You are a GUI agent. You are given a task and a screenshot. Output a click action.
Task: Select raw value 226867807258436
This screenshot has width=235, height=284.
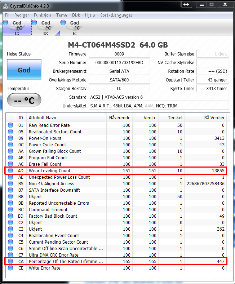tap(205, 184)
